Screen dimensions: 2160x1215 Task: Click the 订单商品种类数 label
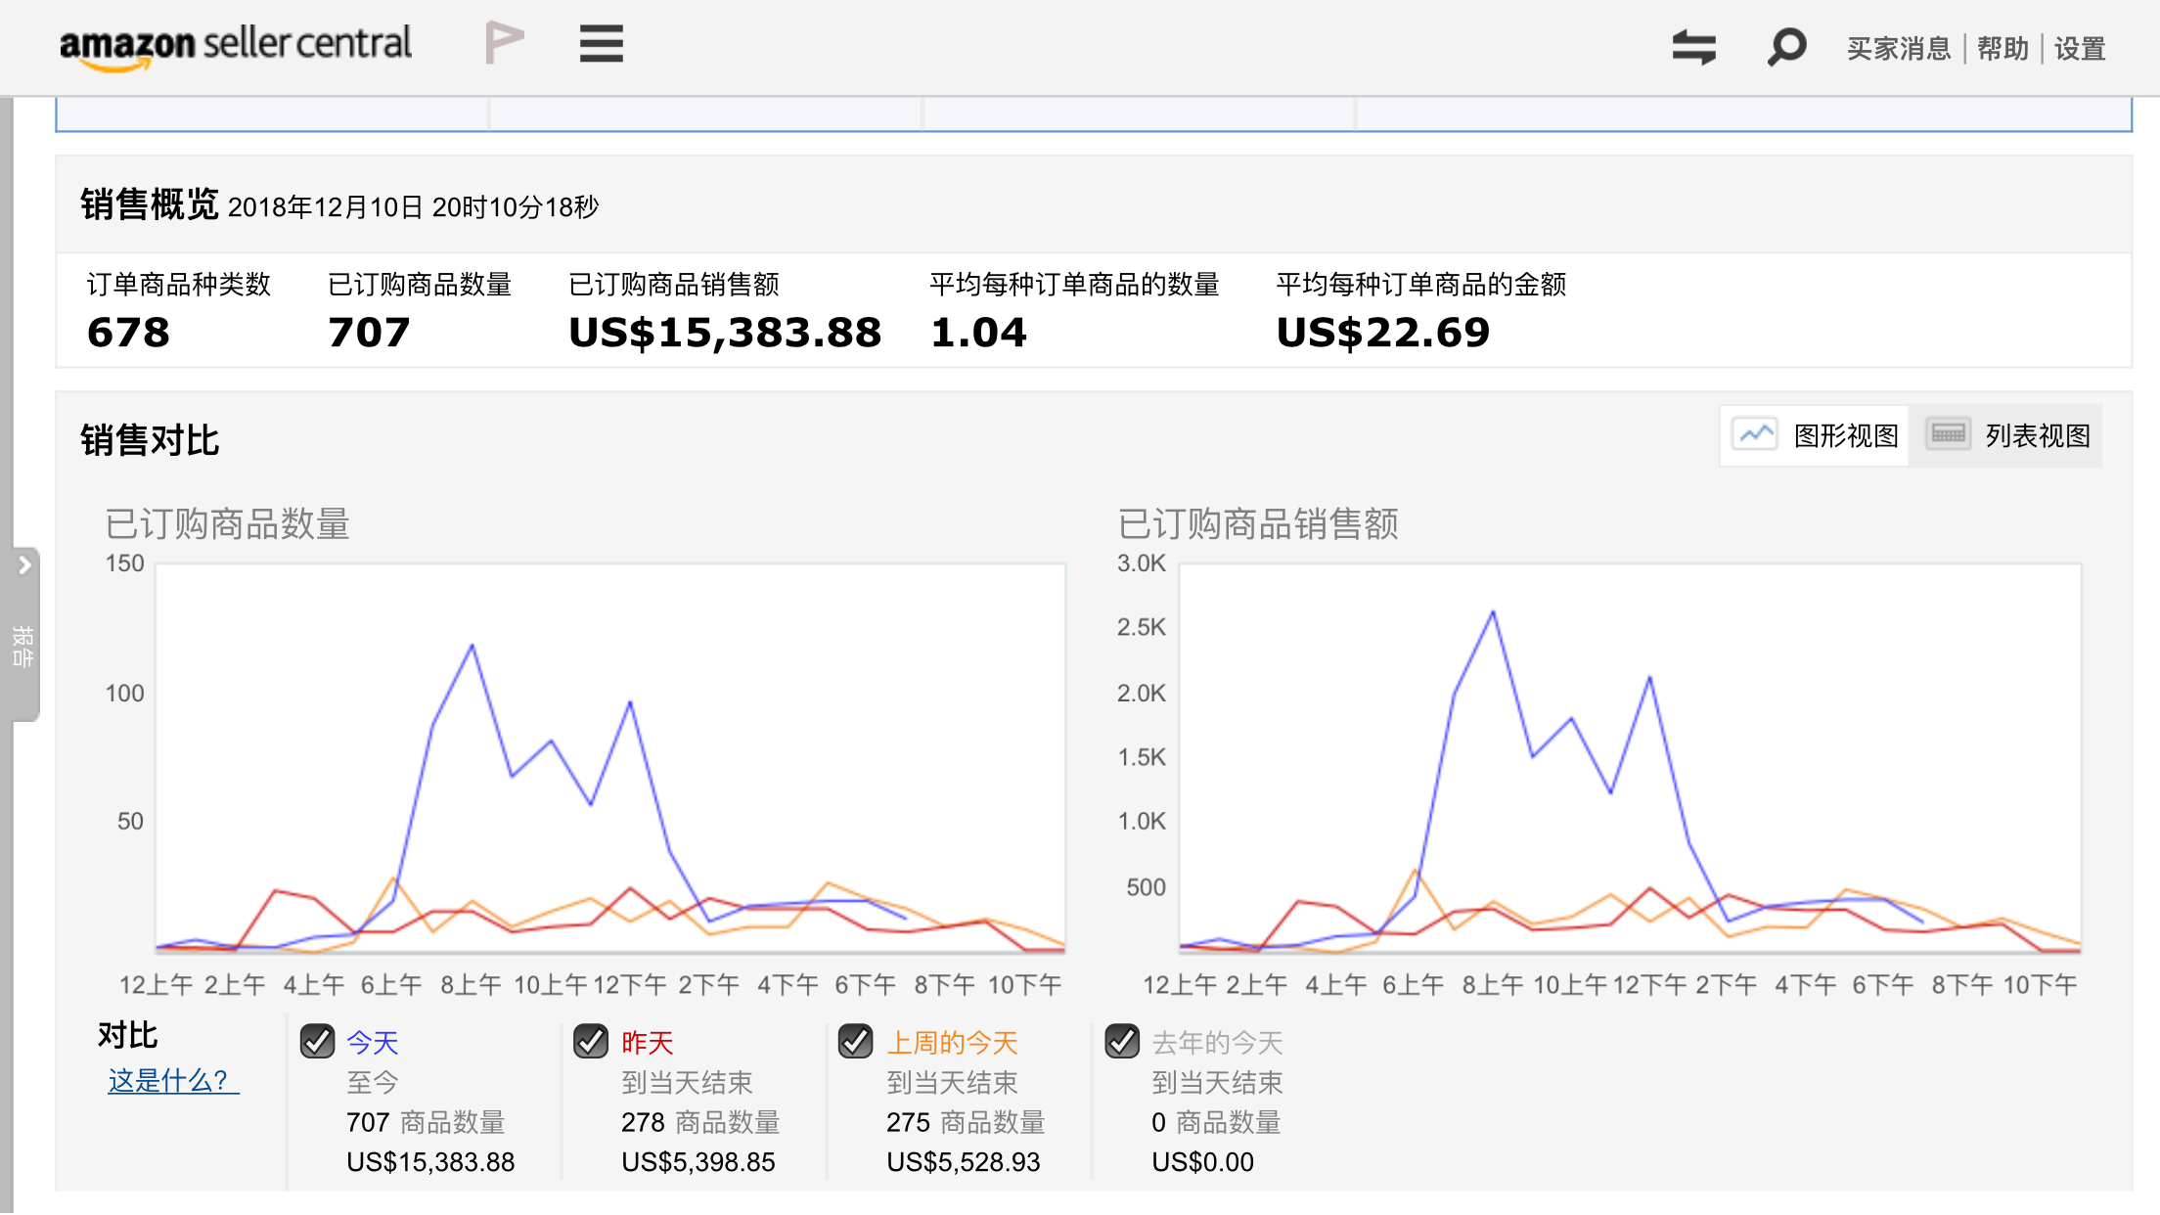(179, 285)
